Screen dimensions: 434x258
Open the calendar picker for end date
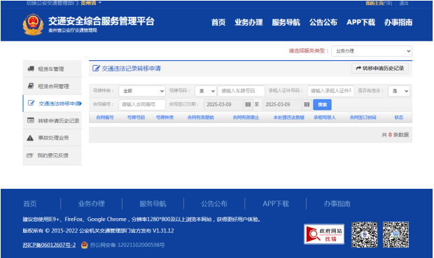coord(307,104)
